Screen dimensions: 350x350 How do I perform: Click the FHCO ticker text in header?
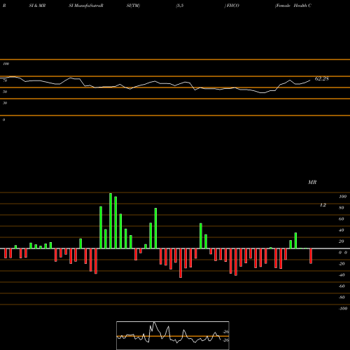click(232, 6)
